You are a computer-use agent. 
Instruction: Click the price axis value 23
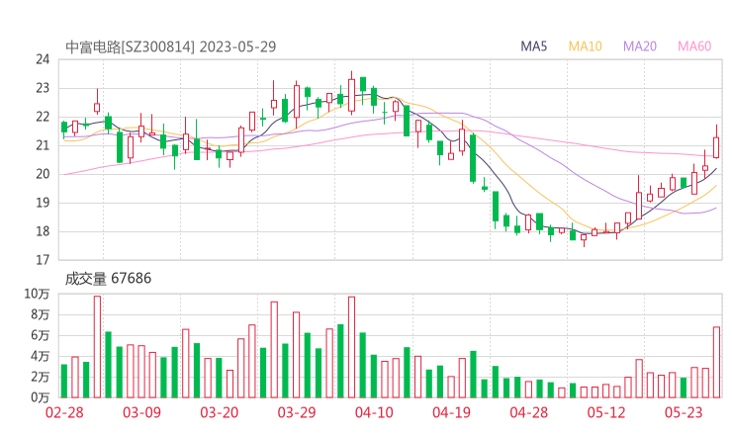tap(42, 88)
